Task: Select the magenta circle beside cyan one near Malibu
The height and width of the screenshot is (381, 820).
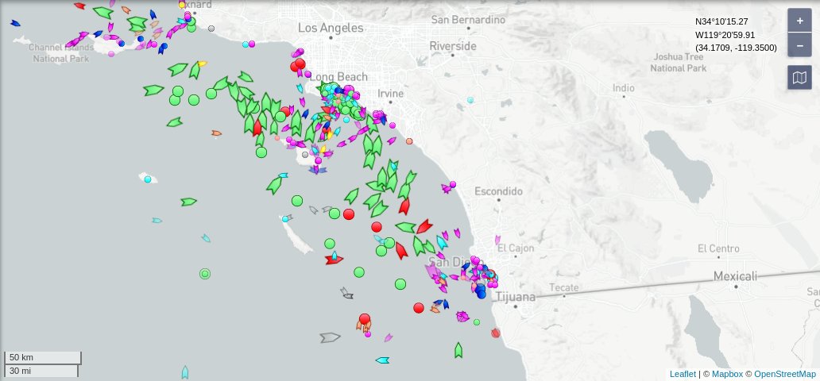Action: [x=252, y=44]
